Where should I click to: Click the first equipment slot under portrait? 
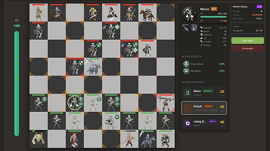click(x=185, y=28)
